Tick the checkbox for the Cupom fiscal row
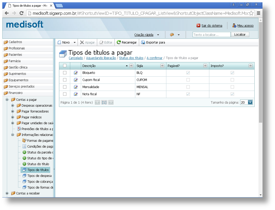Image resolution: width=275 pixels, height=210 pixels. click(x=65, y=80)
